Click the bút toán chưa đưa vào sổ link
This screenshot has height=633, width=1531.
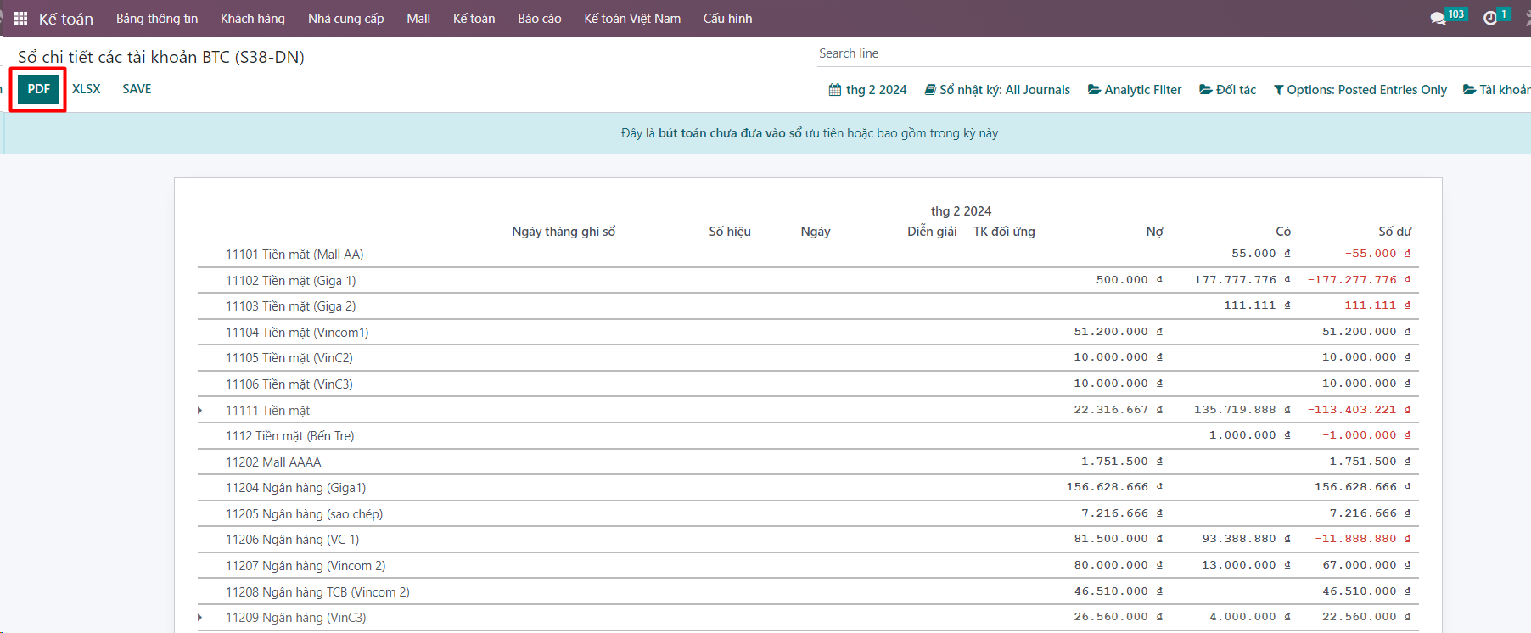730,133
